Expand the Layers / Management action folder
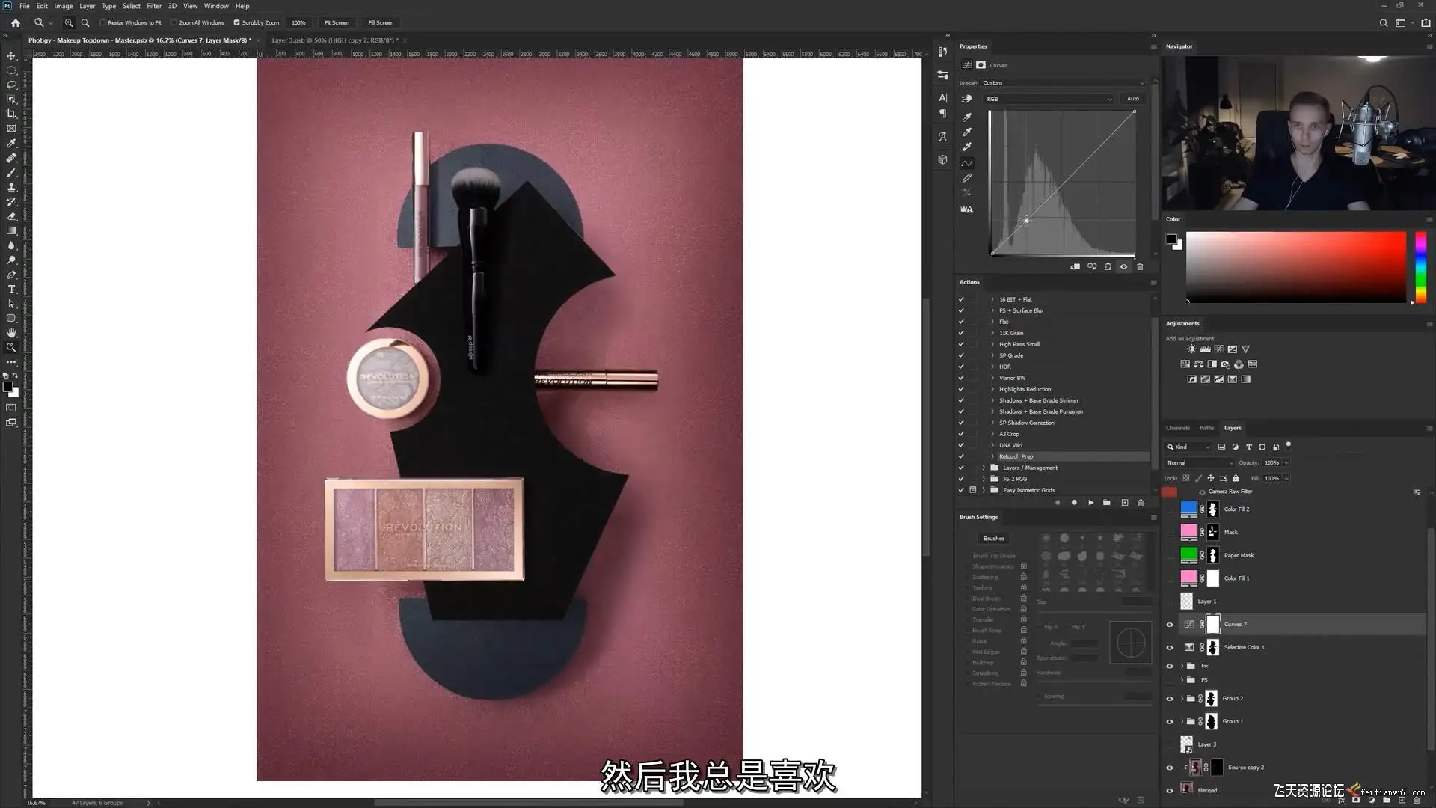The width and height of the screenshot is (1436, 808). click(x=984, y=468)
